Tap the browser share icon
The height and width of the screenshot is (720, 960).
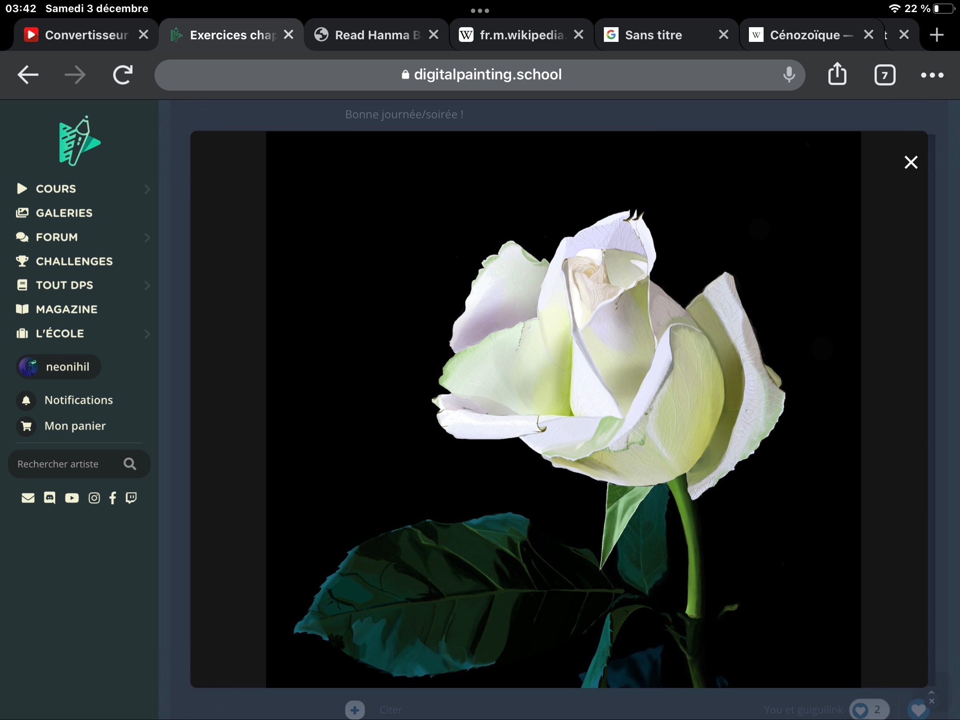(837, 74)
